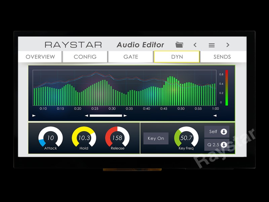Click the forward chevron arrow in header

[228, 45]
